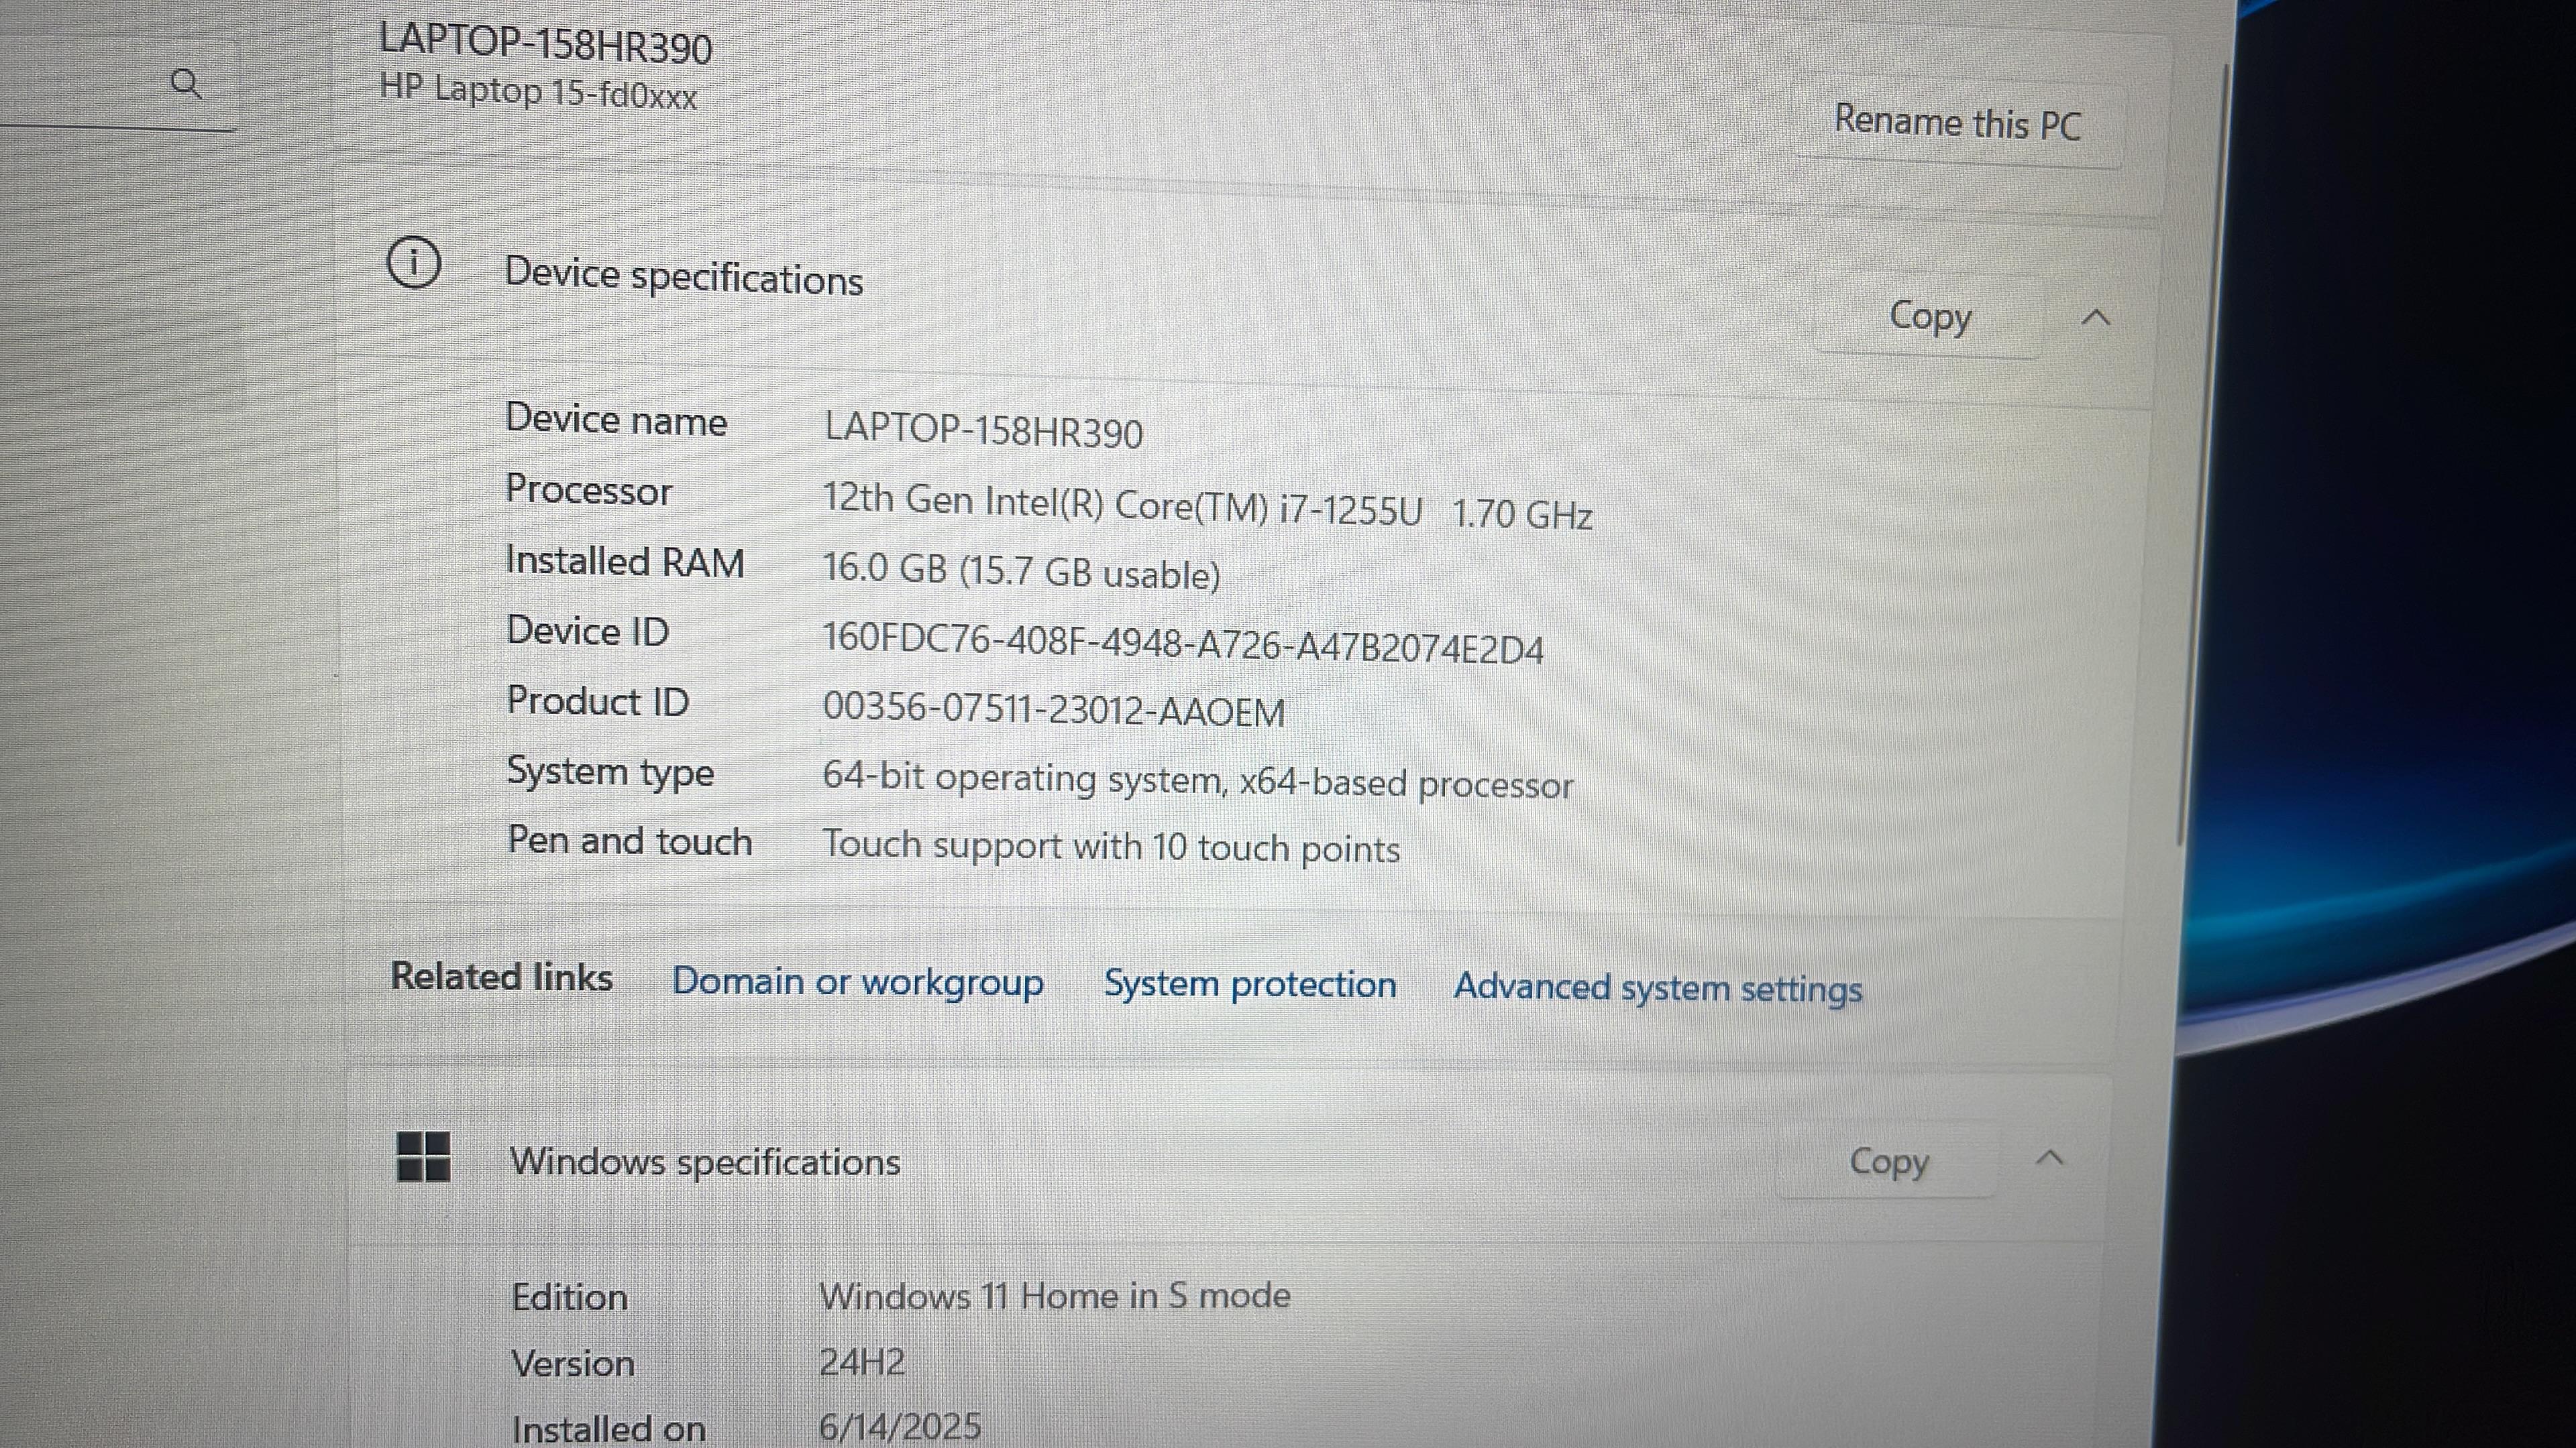Open Advanced system settings link
This screenshot has height=1448, width=2576.
click(x=1657, y=988)
